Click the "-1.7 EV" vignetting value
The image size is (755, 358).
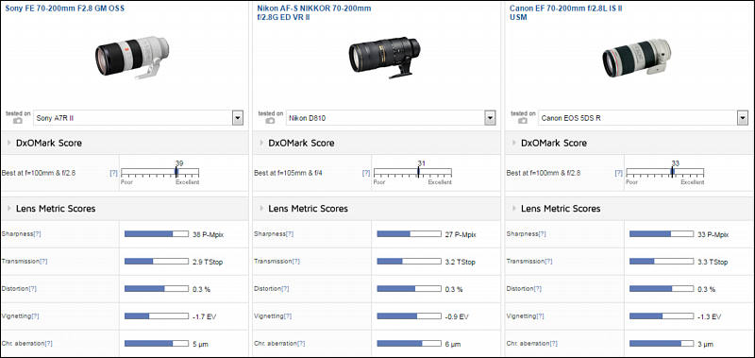pos(204,317)
